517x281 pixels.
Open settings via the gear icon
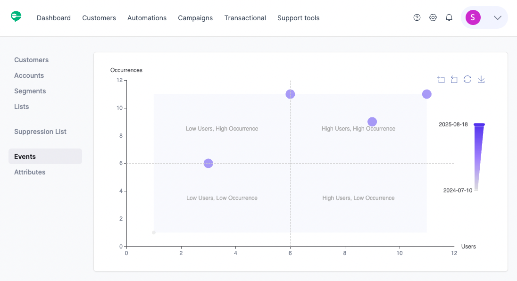click(x=433, y=17)
